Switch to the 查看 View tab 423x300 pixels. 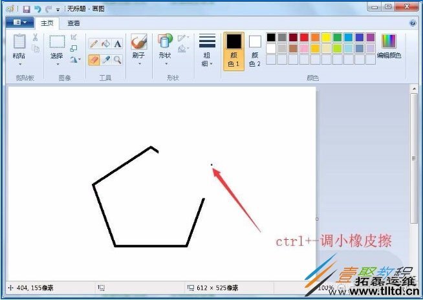tap(73, 23)
